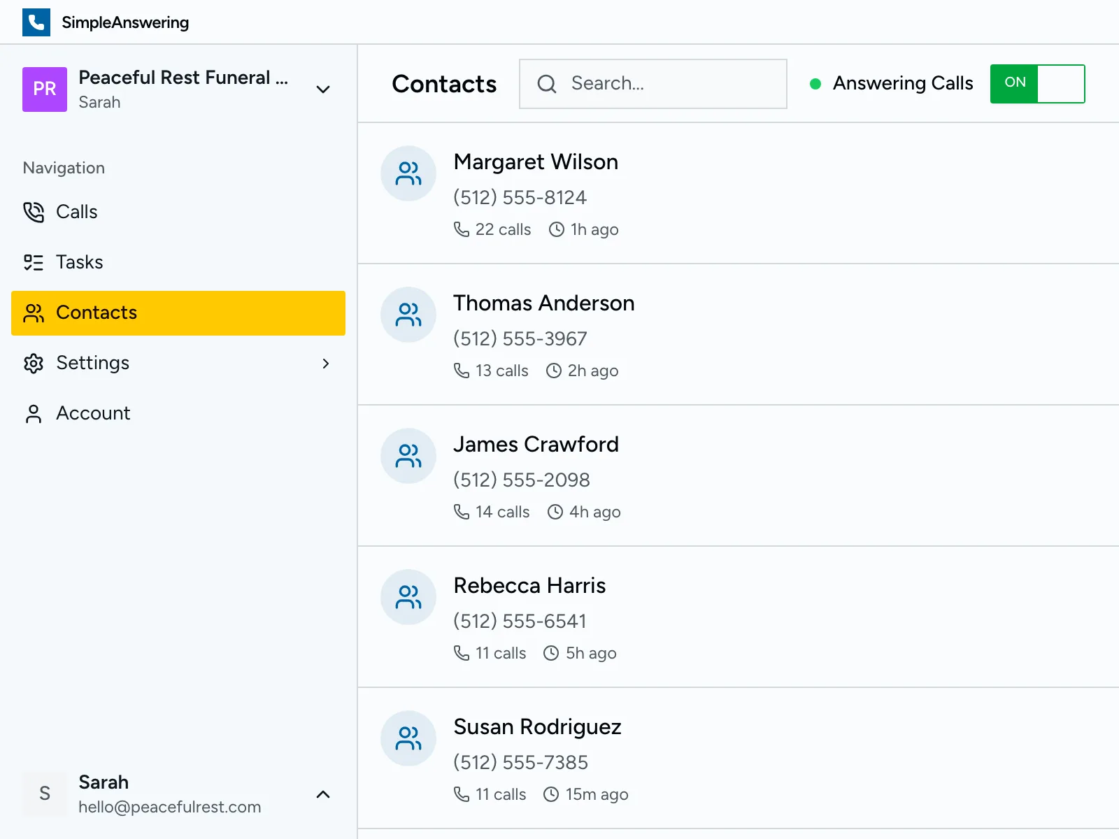Toggle Answering Calls off
This screenshot has width=1119, height=839.
coord(1037,83)
